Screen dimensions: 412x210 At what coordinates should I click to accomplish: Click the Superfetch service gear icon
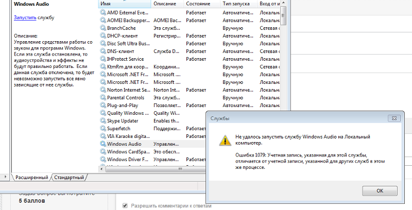[x=102, y=128]
